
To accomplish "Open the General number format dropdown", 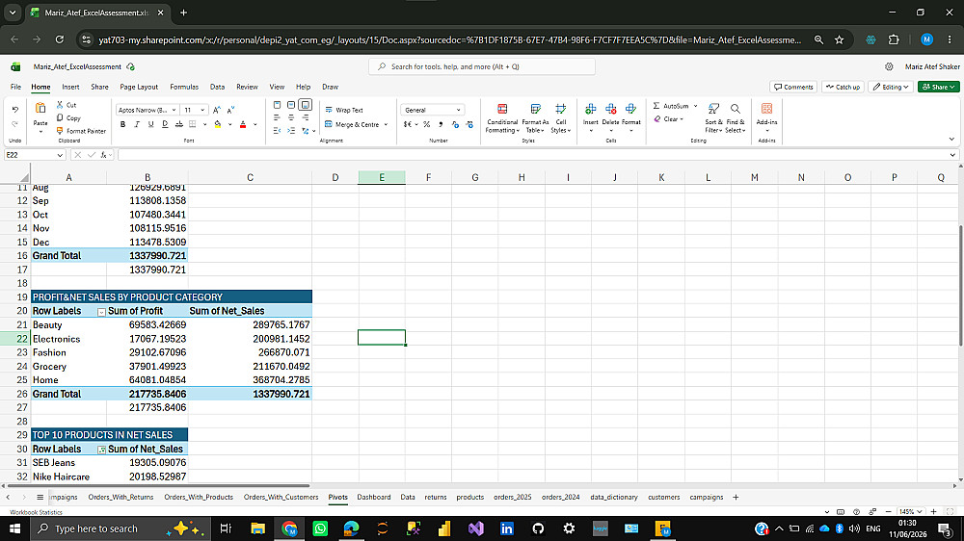I will click(433, 110).
